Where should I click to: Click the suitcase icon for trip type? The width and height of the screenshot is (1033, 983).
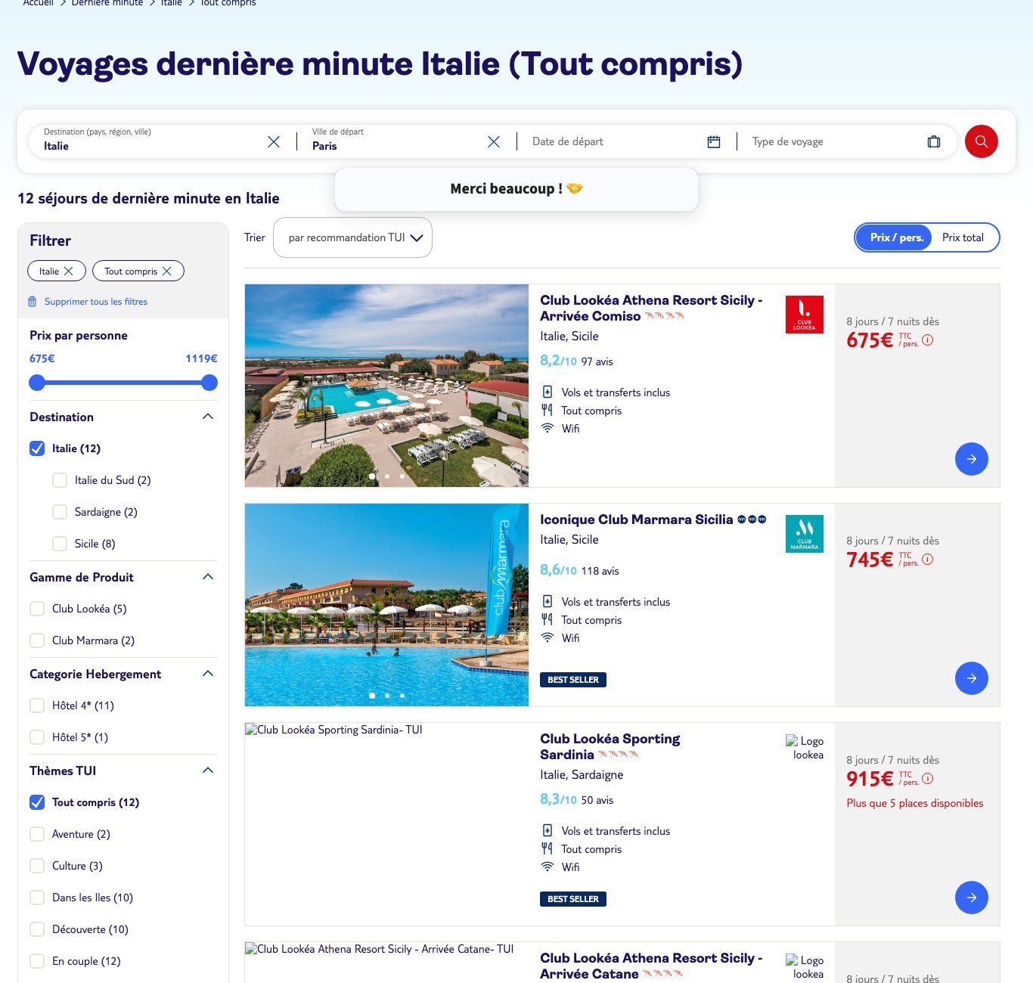tap(934, 141)
